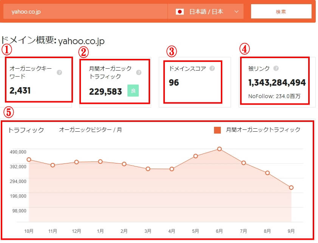
Task: Click domain score value 96
Action: 174,83
